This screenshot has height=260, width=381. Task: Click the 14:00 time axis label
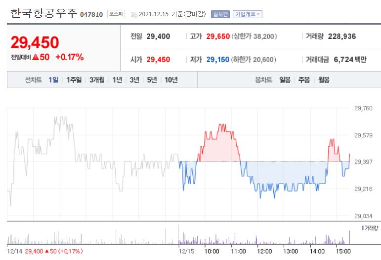pos(317,251)
